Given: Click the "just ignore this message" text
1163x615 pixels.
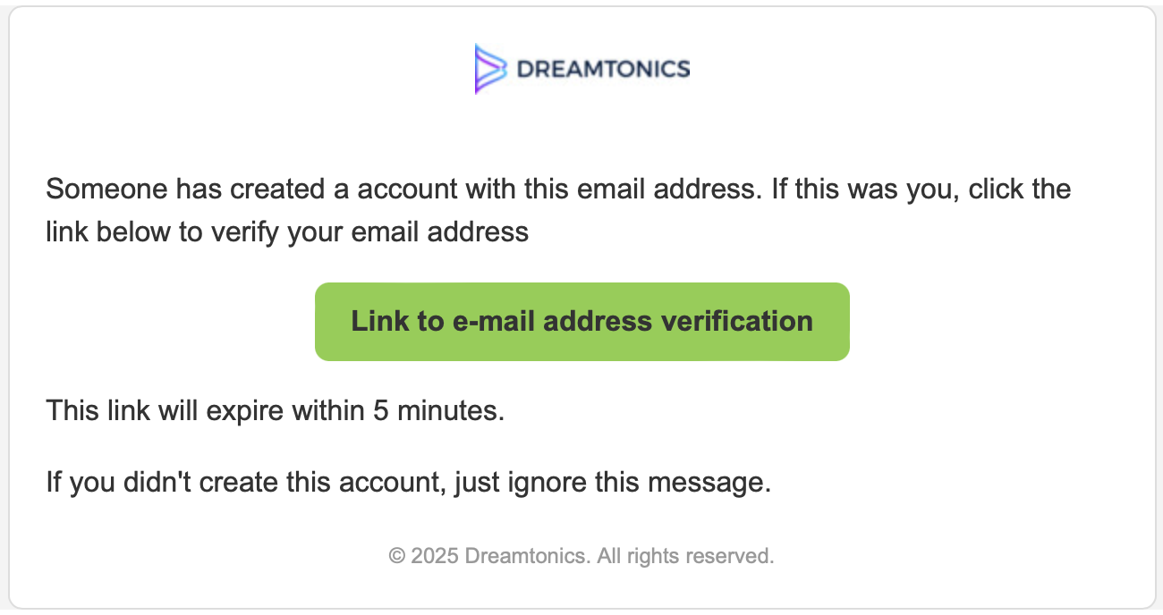Looking at the screenshot, I should coord(613,484).
